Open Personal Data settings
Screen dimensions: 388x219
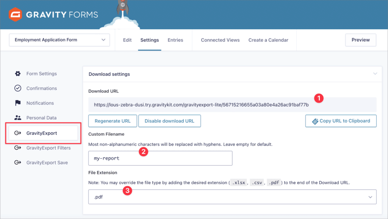click(x=41, y=118)
